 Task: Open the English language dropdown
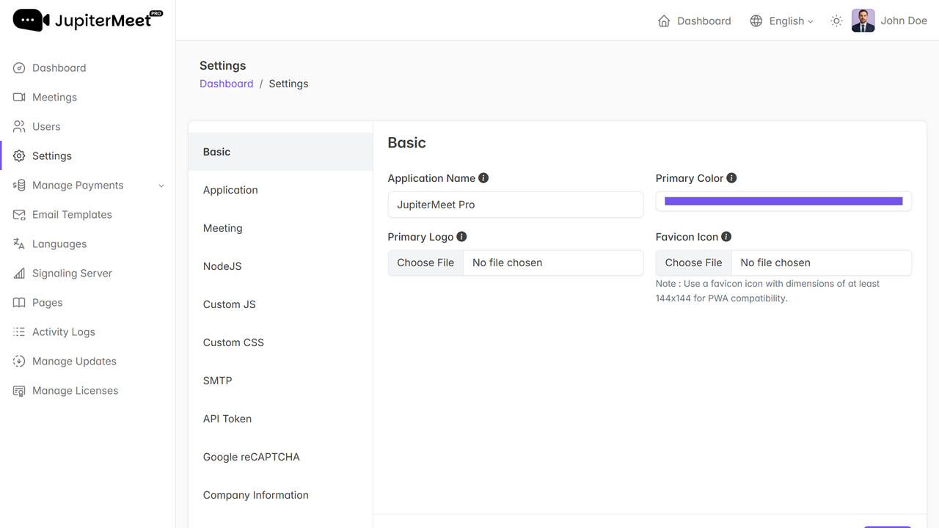(x=782, y=21)
